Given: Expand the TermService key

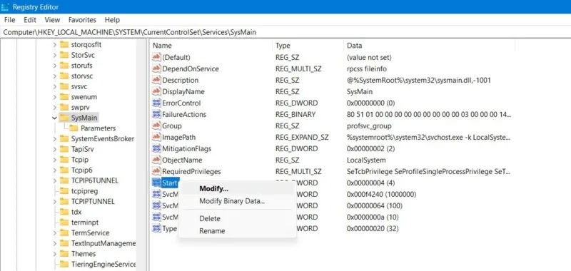Looking at the screenshot, I should tap(55, 232).
